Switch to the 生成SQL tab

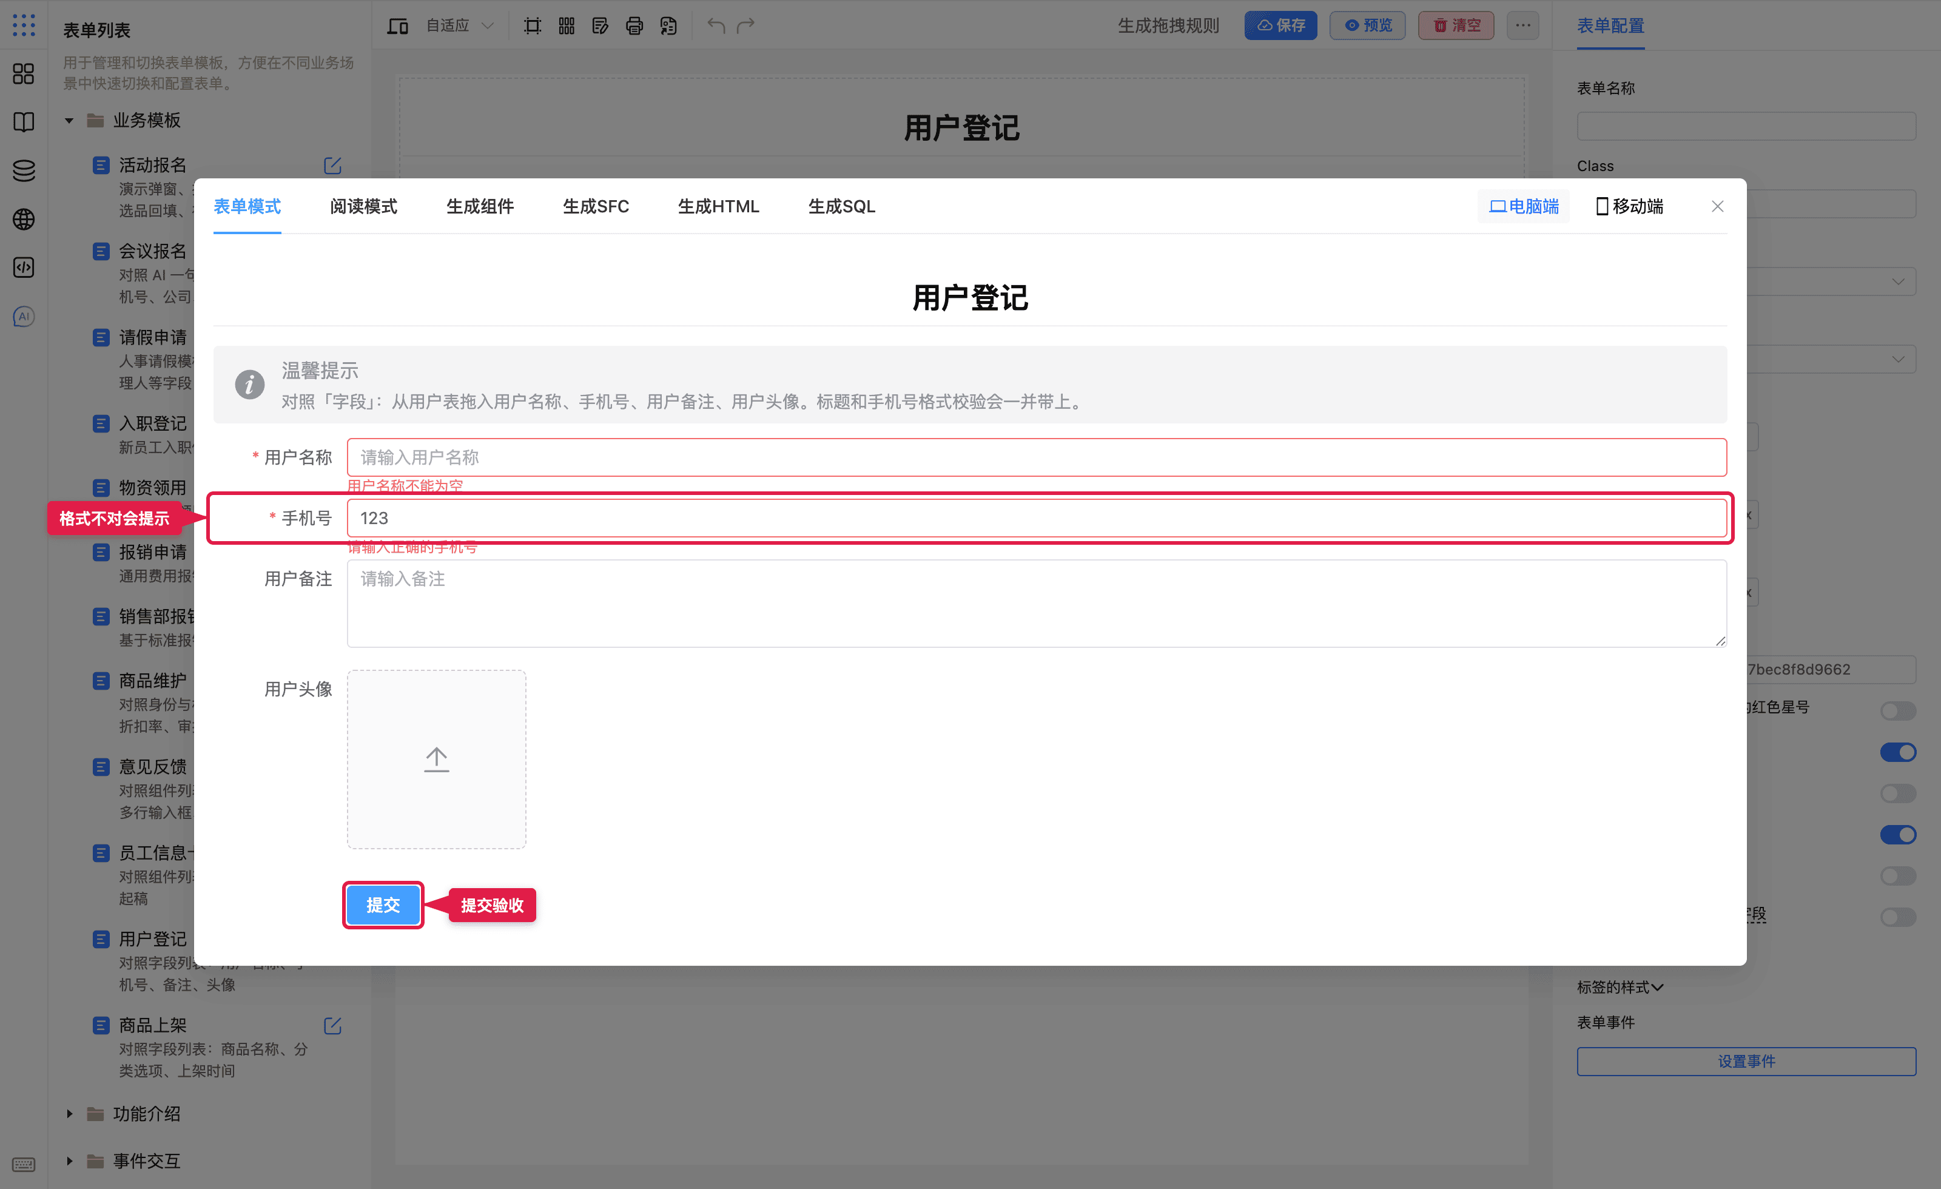(841, 206)
